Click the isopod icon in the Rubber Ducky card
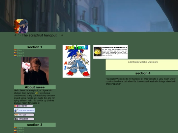The image size is (178, 133). click(98, 52)
